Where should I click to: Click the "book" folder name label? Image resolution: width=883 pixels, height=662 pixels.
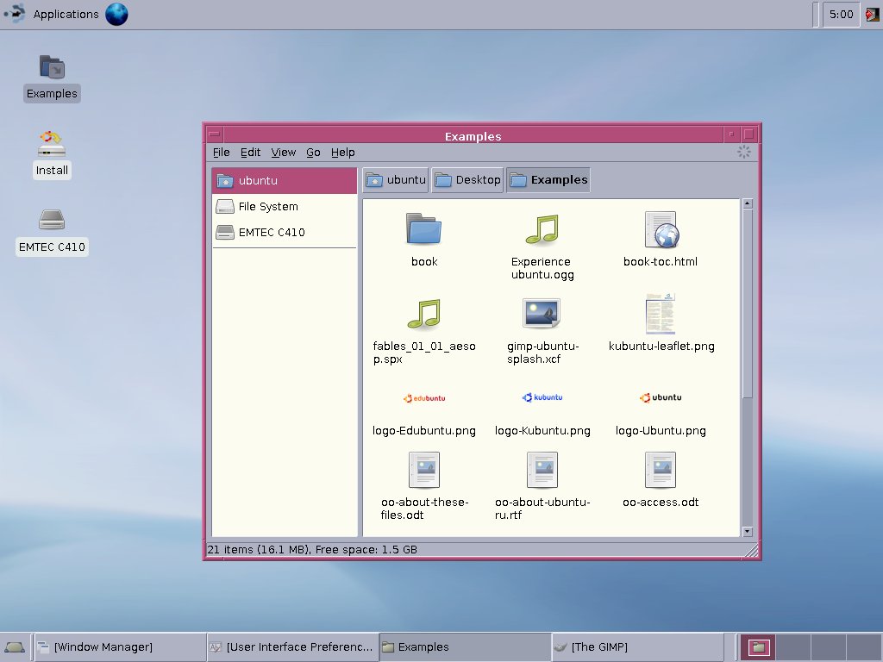424,262
